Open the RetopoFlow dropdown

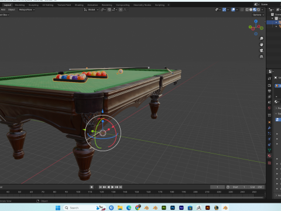[x=27, y=9]
